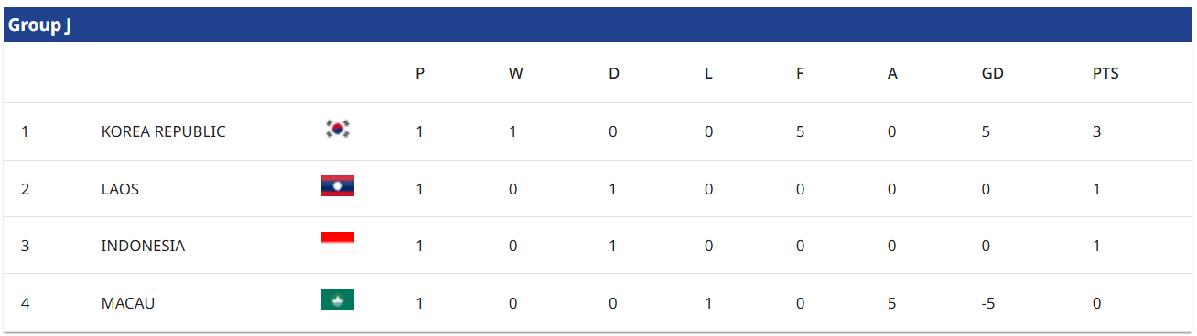Viewport: 1197px width, 336px height.
Task: Click the PTS column header
Action: [1105, 74]
